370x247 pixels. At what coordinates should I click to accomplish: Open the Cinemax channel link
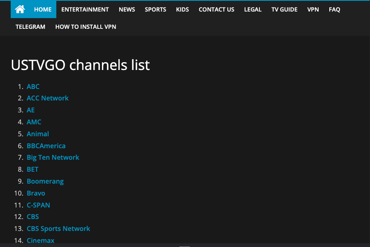tap(41, 240)
